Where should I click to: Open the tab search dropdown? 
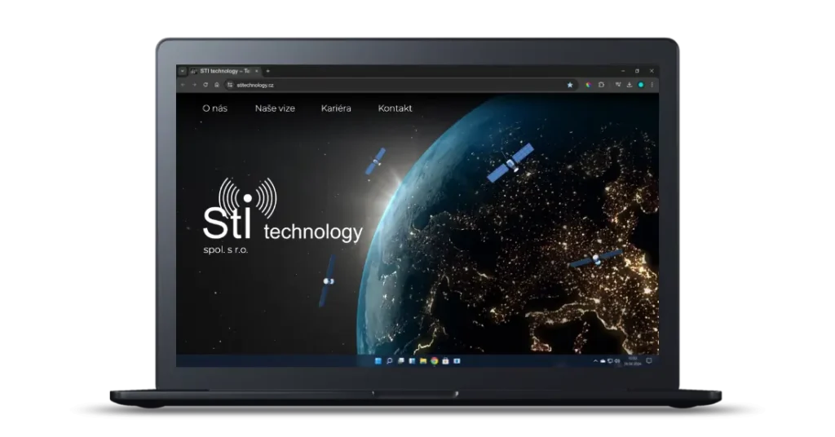(x=182, y=71)
